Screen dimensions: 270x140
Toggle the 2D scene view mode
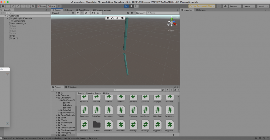pyautogui.click(x=73, y=13)
